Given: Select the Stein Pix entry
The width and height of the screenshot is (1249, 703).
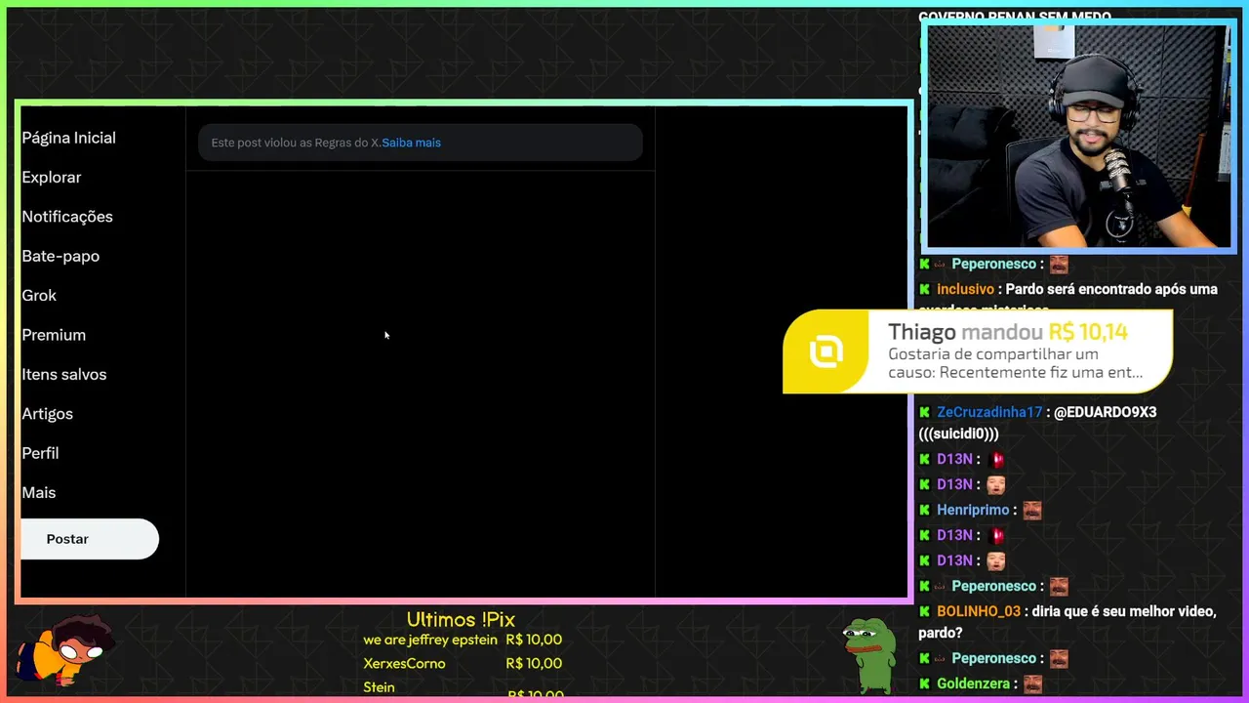Looking at the screenshot, I should (379, 687).
